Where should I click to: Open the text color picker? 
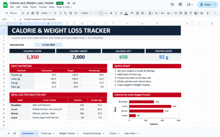pos(126,13)
